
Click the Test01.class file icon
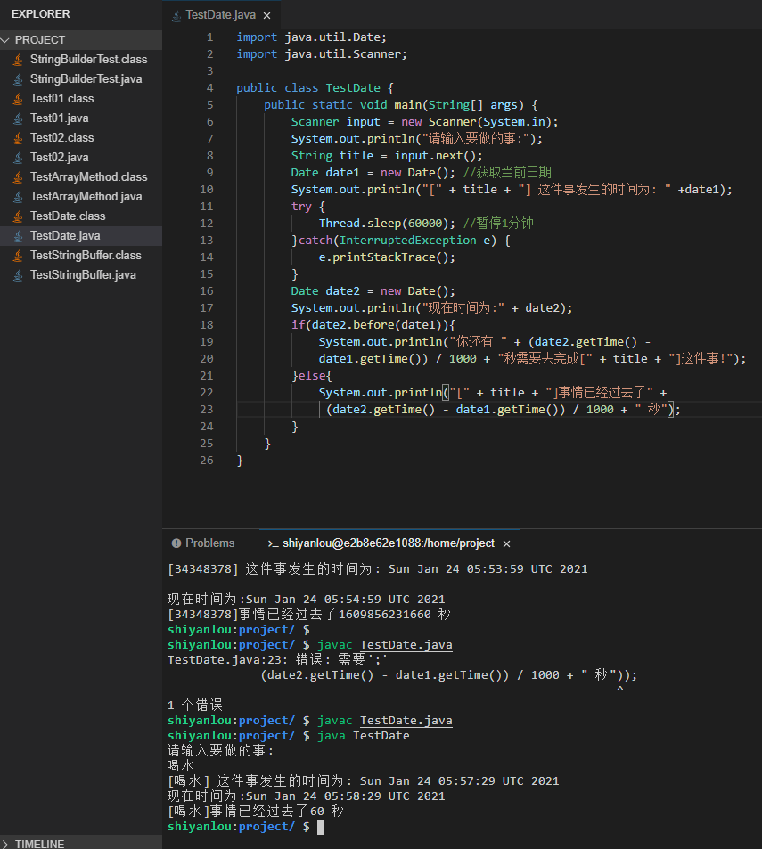pos(18,99)
